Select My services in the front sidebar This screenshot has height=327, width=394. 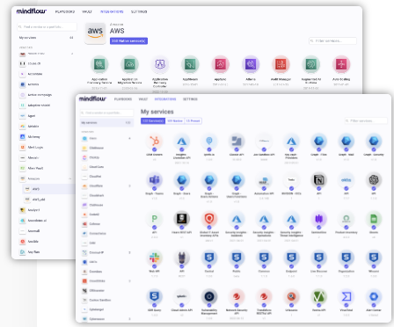pos(107,123)
